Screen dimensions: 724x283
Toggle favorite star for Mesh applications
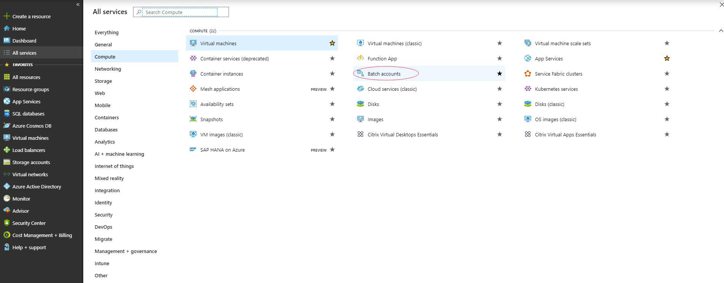tap(332, 89)
